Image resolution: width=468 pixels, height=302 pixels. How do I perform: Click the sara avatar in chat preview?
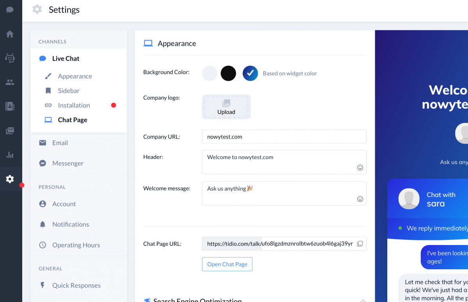coord(409,199)
